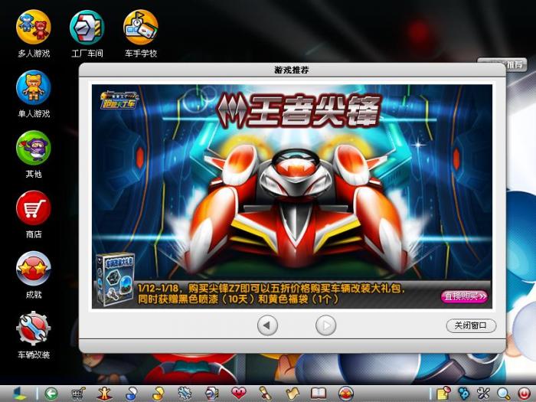Open the 工厂车间 factory workshop icon
536x402 pixels.
tap(87, 28)
